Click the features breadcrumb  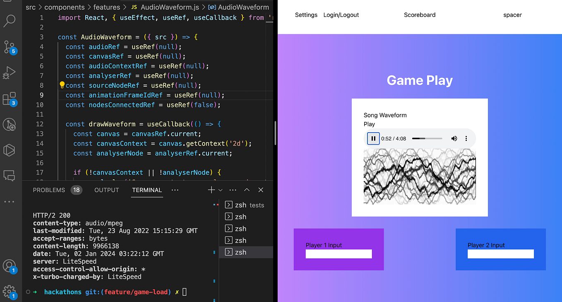(x=107, y=7)
